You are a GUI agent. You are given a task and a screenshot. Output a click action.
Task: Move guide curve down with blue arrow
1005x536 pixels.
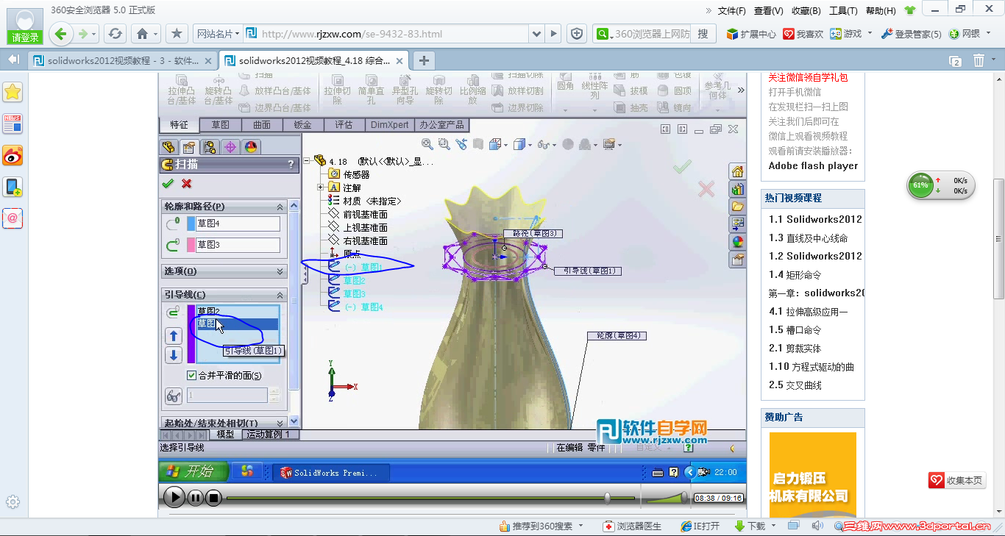point(174,355)
